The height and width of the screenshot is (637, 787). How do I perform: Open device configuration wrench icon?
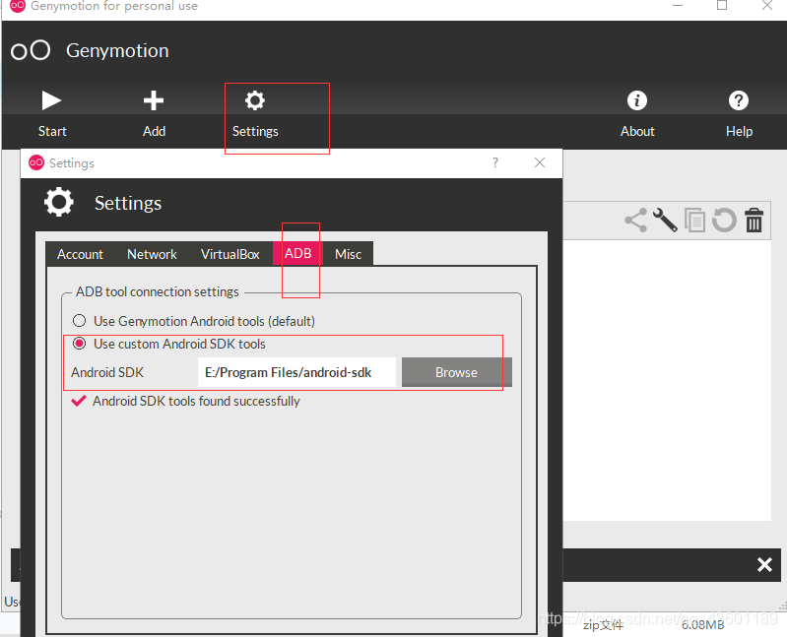[x=666, y=221]
